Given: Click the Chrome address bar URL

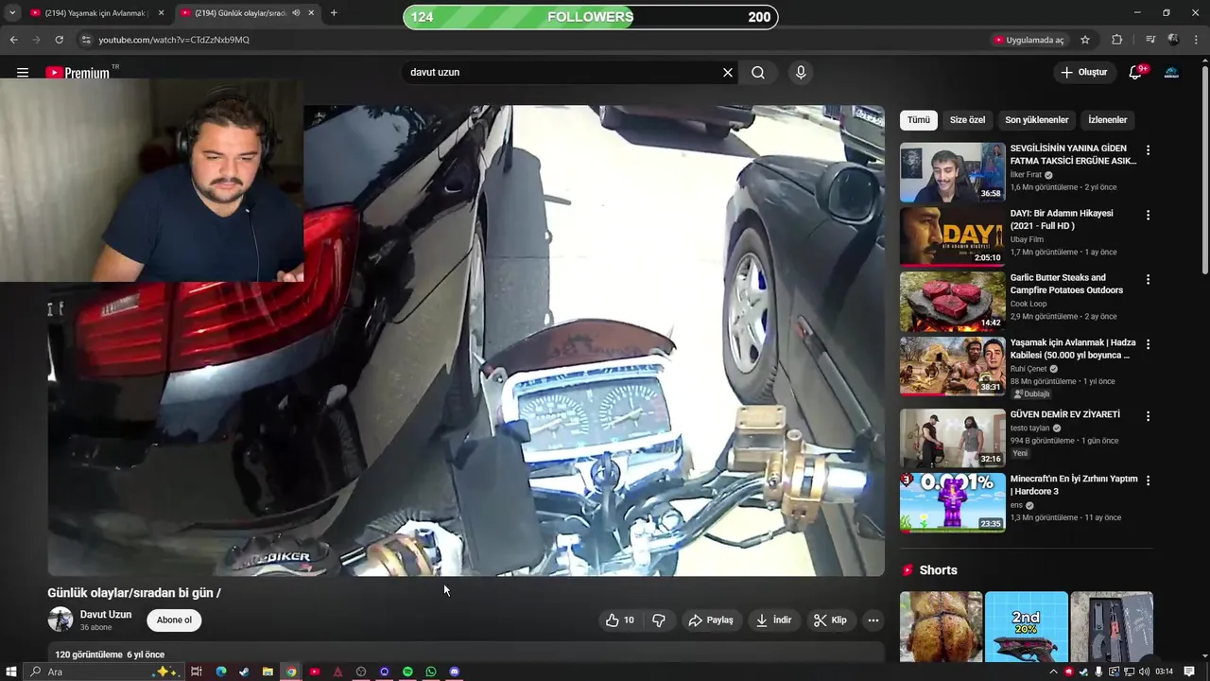Looking at the screenshot, I should click(174, 40).
